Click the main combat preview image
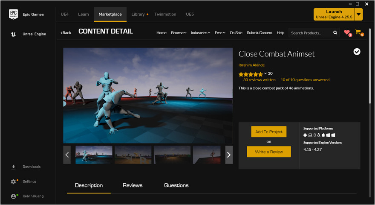Image resolution: width=375 pixels, height=205 pixels. [148, 95]
